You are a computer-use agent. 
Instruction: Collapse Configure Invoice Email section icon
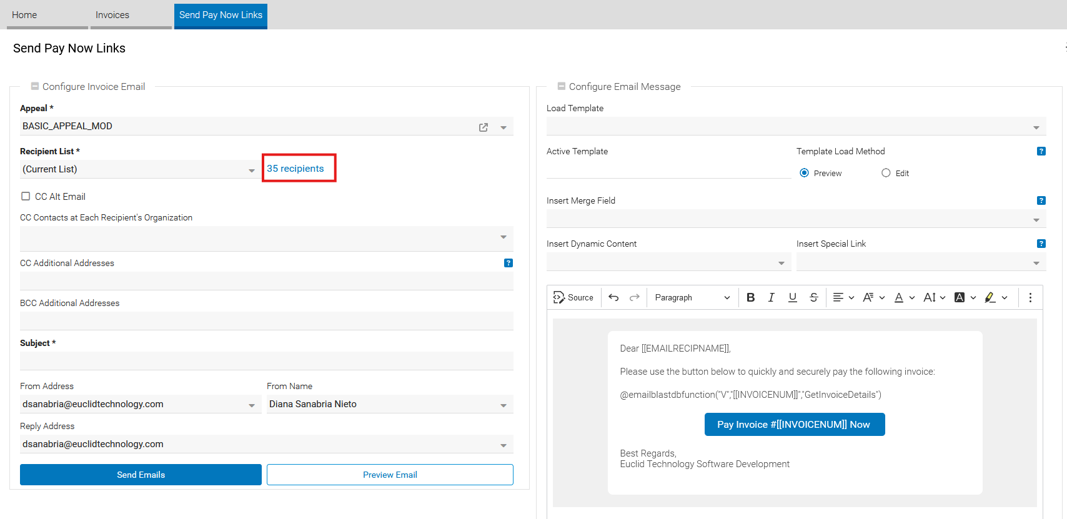click(35, 86)
